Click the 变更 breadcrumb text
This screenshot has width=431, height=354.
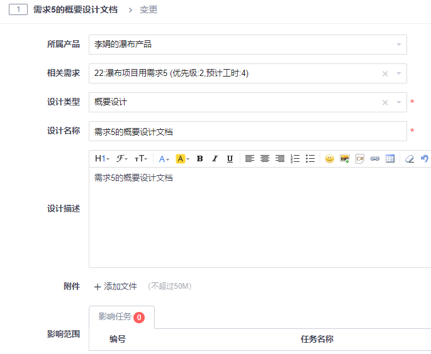[x=148, y=9]
